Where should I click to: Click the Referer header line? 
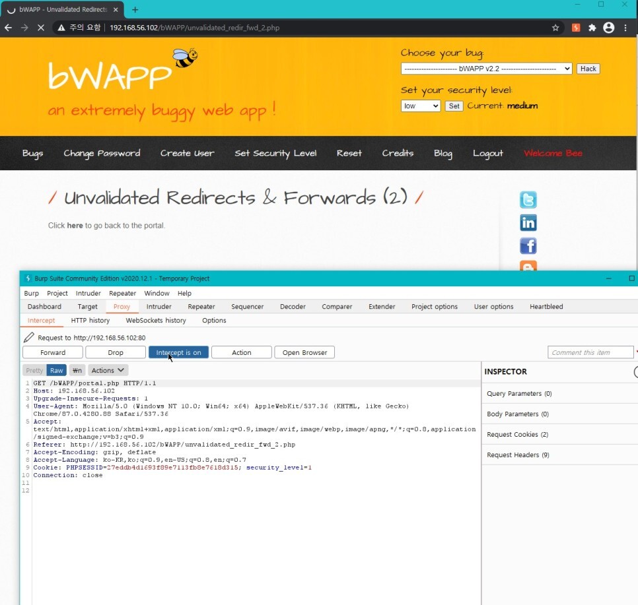(164, 445)
